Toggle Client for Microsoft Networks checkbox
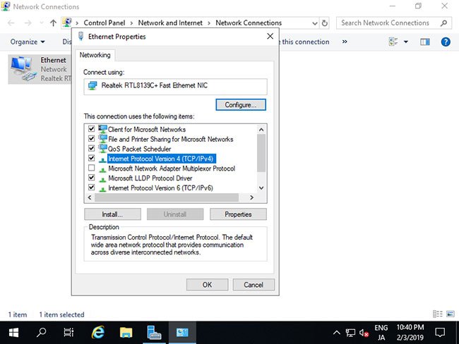The height and width of the screenshot is (344, 459). [x=91, y=128]
